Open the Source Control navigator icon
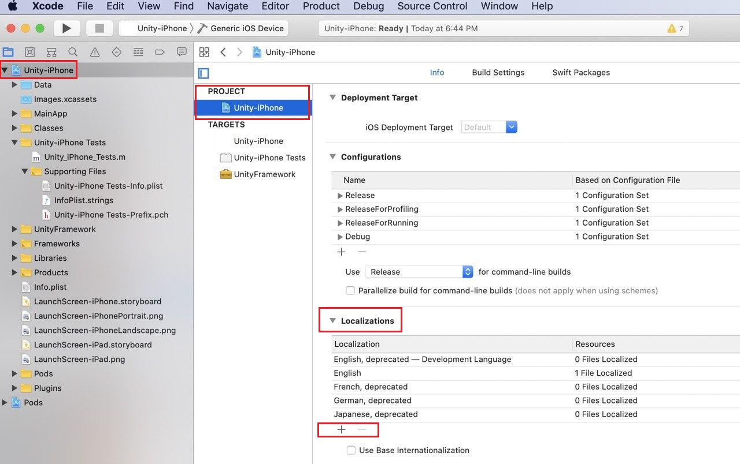 coord(30,52)
